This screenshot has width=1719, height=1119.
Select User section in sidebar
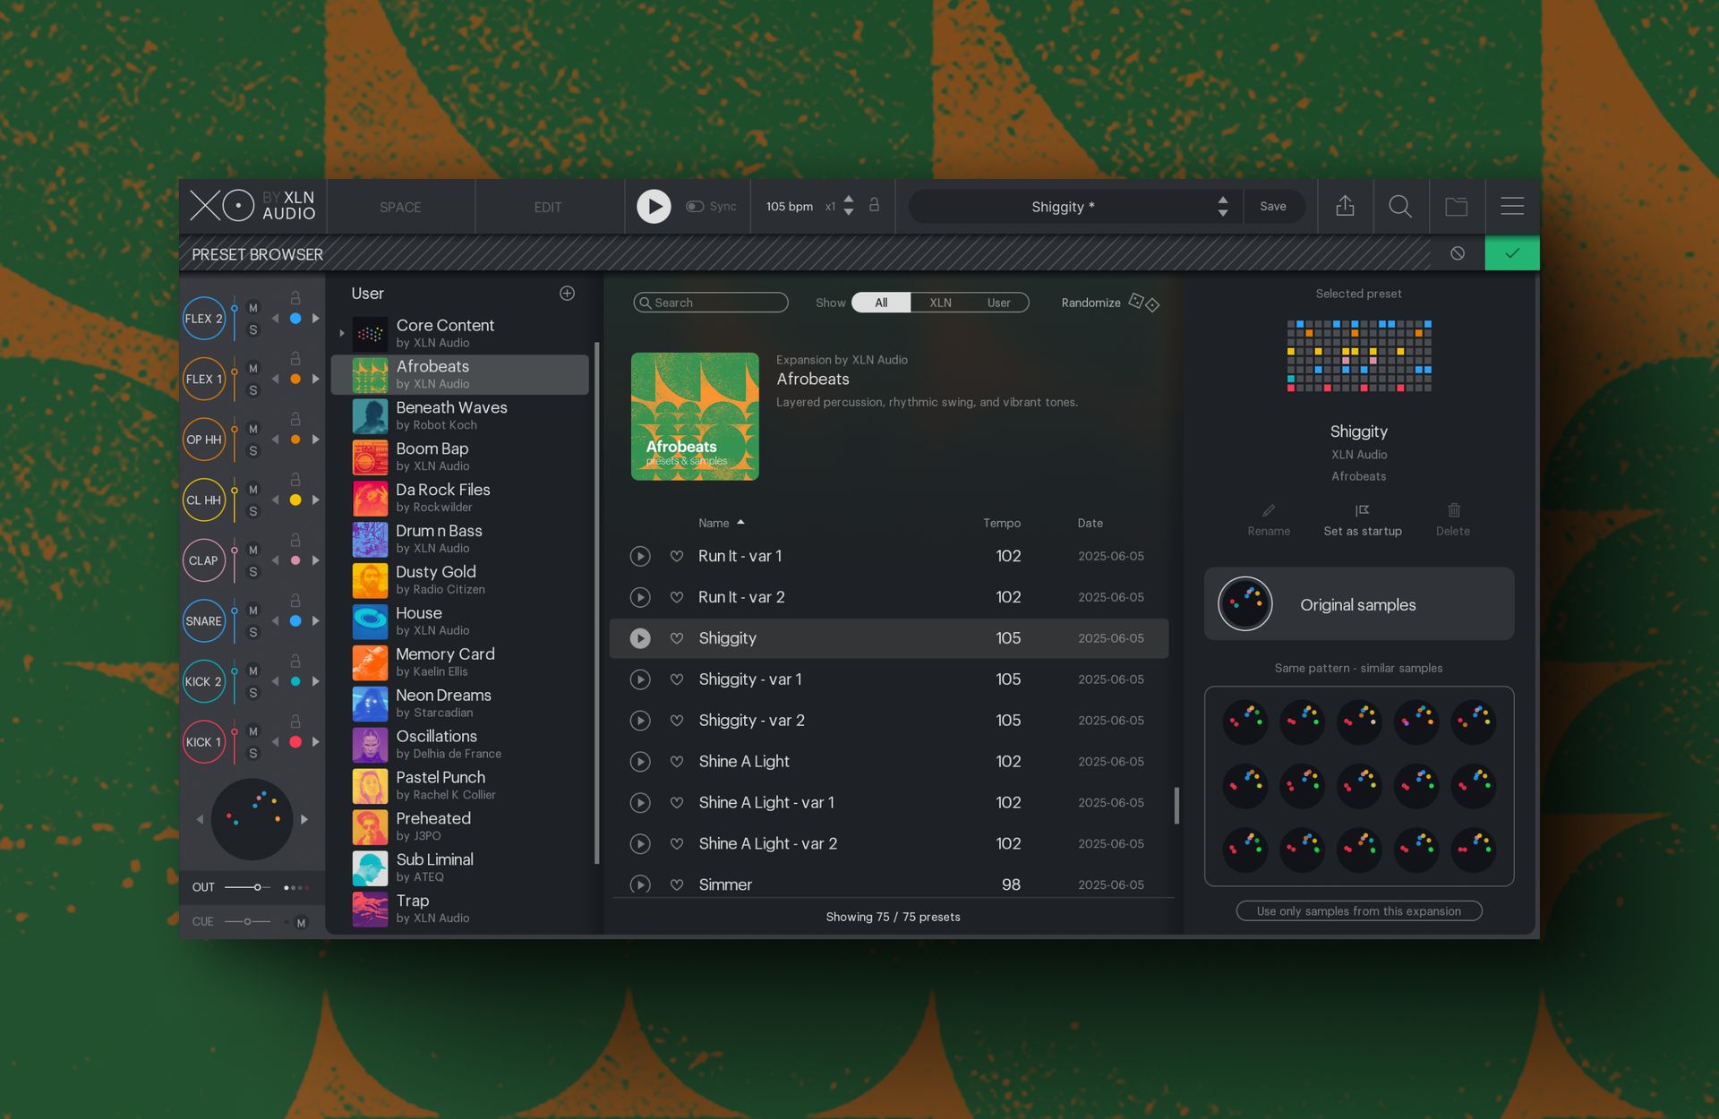coord(367,294)
